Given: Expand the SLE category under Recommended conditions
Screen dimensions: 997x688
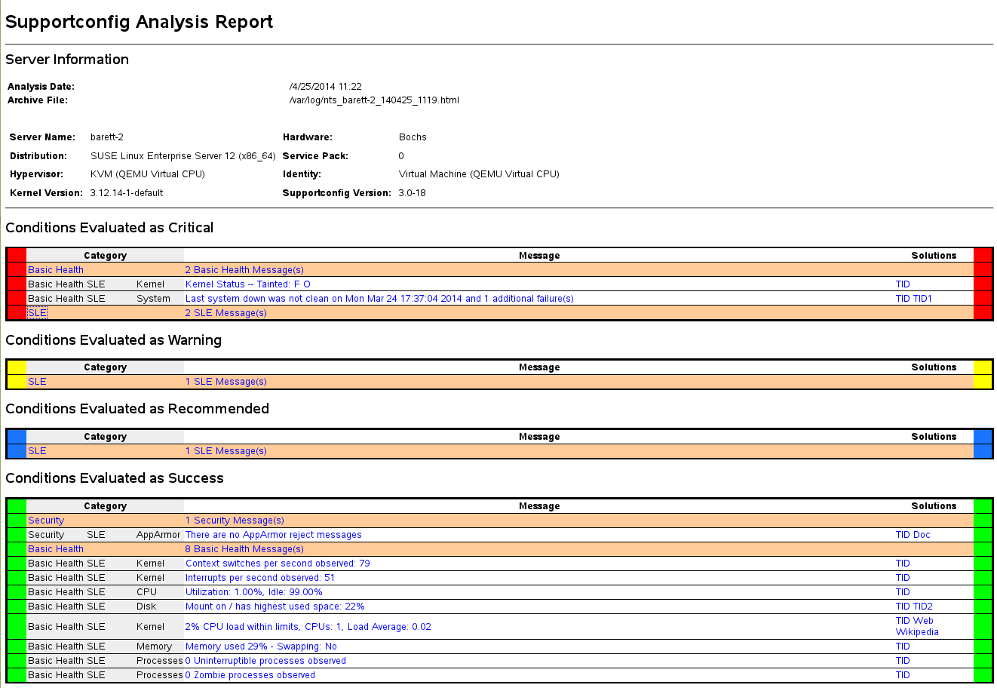Looking at the screenshot, I should [35, 450].
